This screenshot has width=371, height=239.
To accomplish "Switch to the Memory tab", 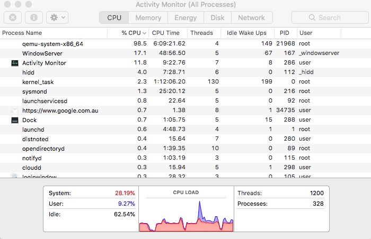I will (x=148, y=17).
